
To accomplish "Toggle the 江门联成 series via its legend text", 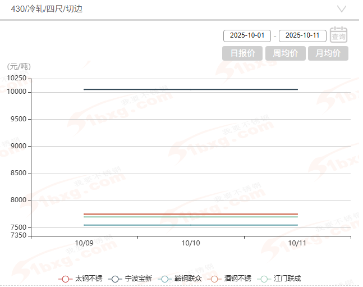I will (x=287, y=279).
